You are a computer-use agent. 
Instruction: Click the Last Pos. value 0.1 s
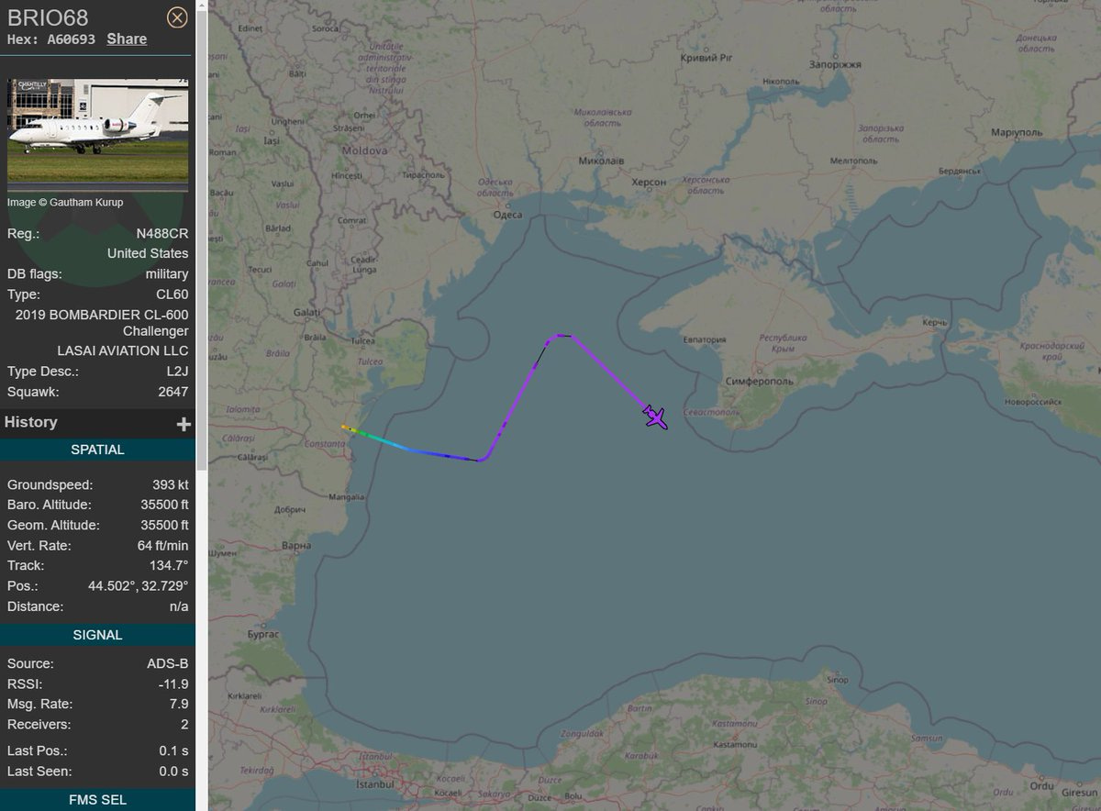[173, 750]
